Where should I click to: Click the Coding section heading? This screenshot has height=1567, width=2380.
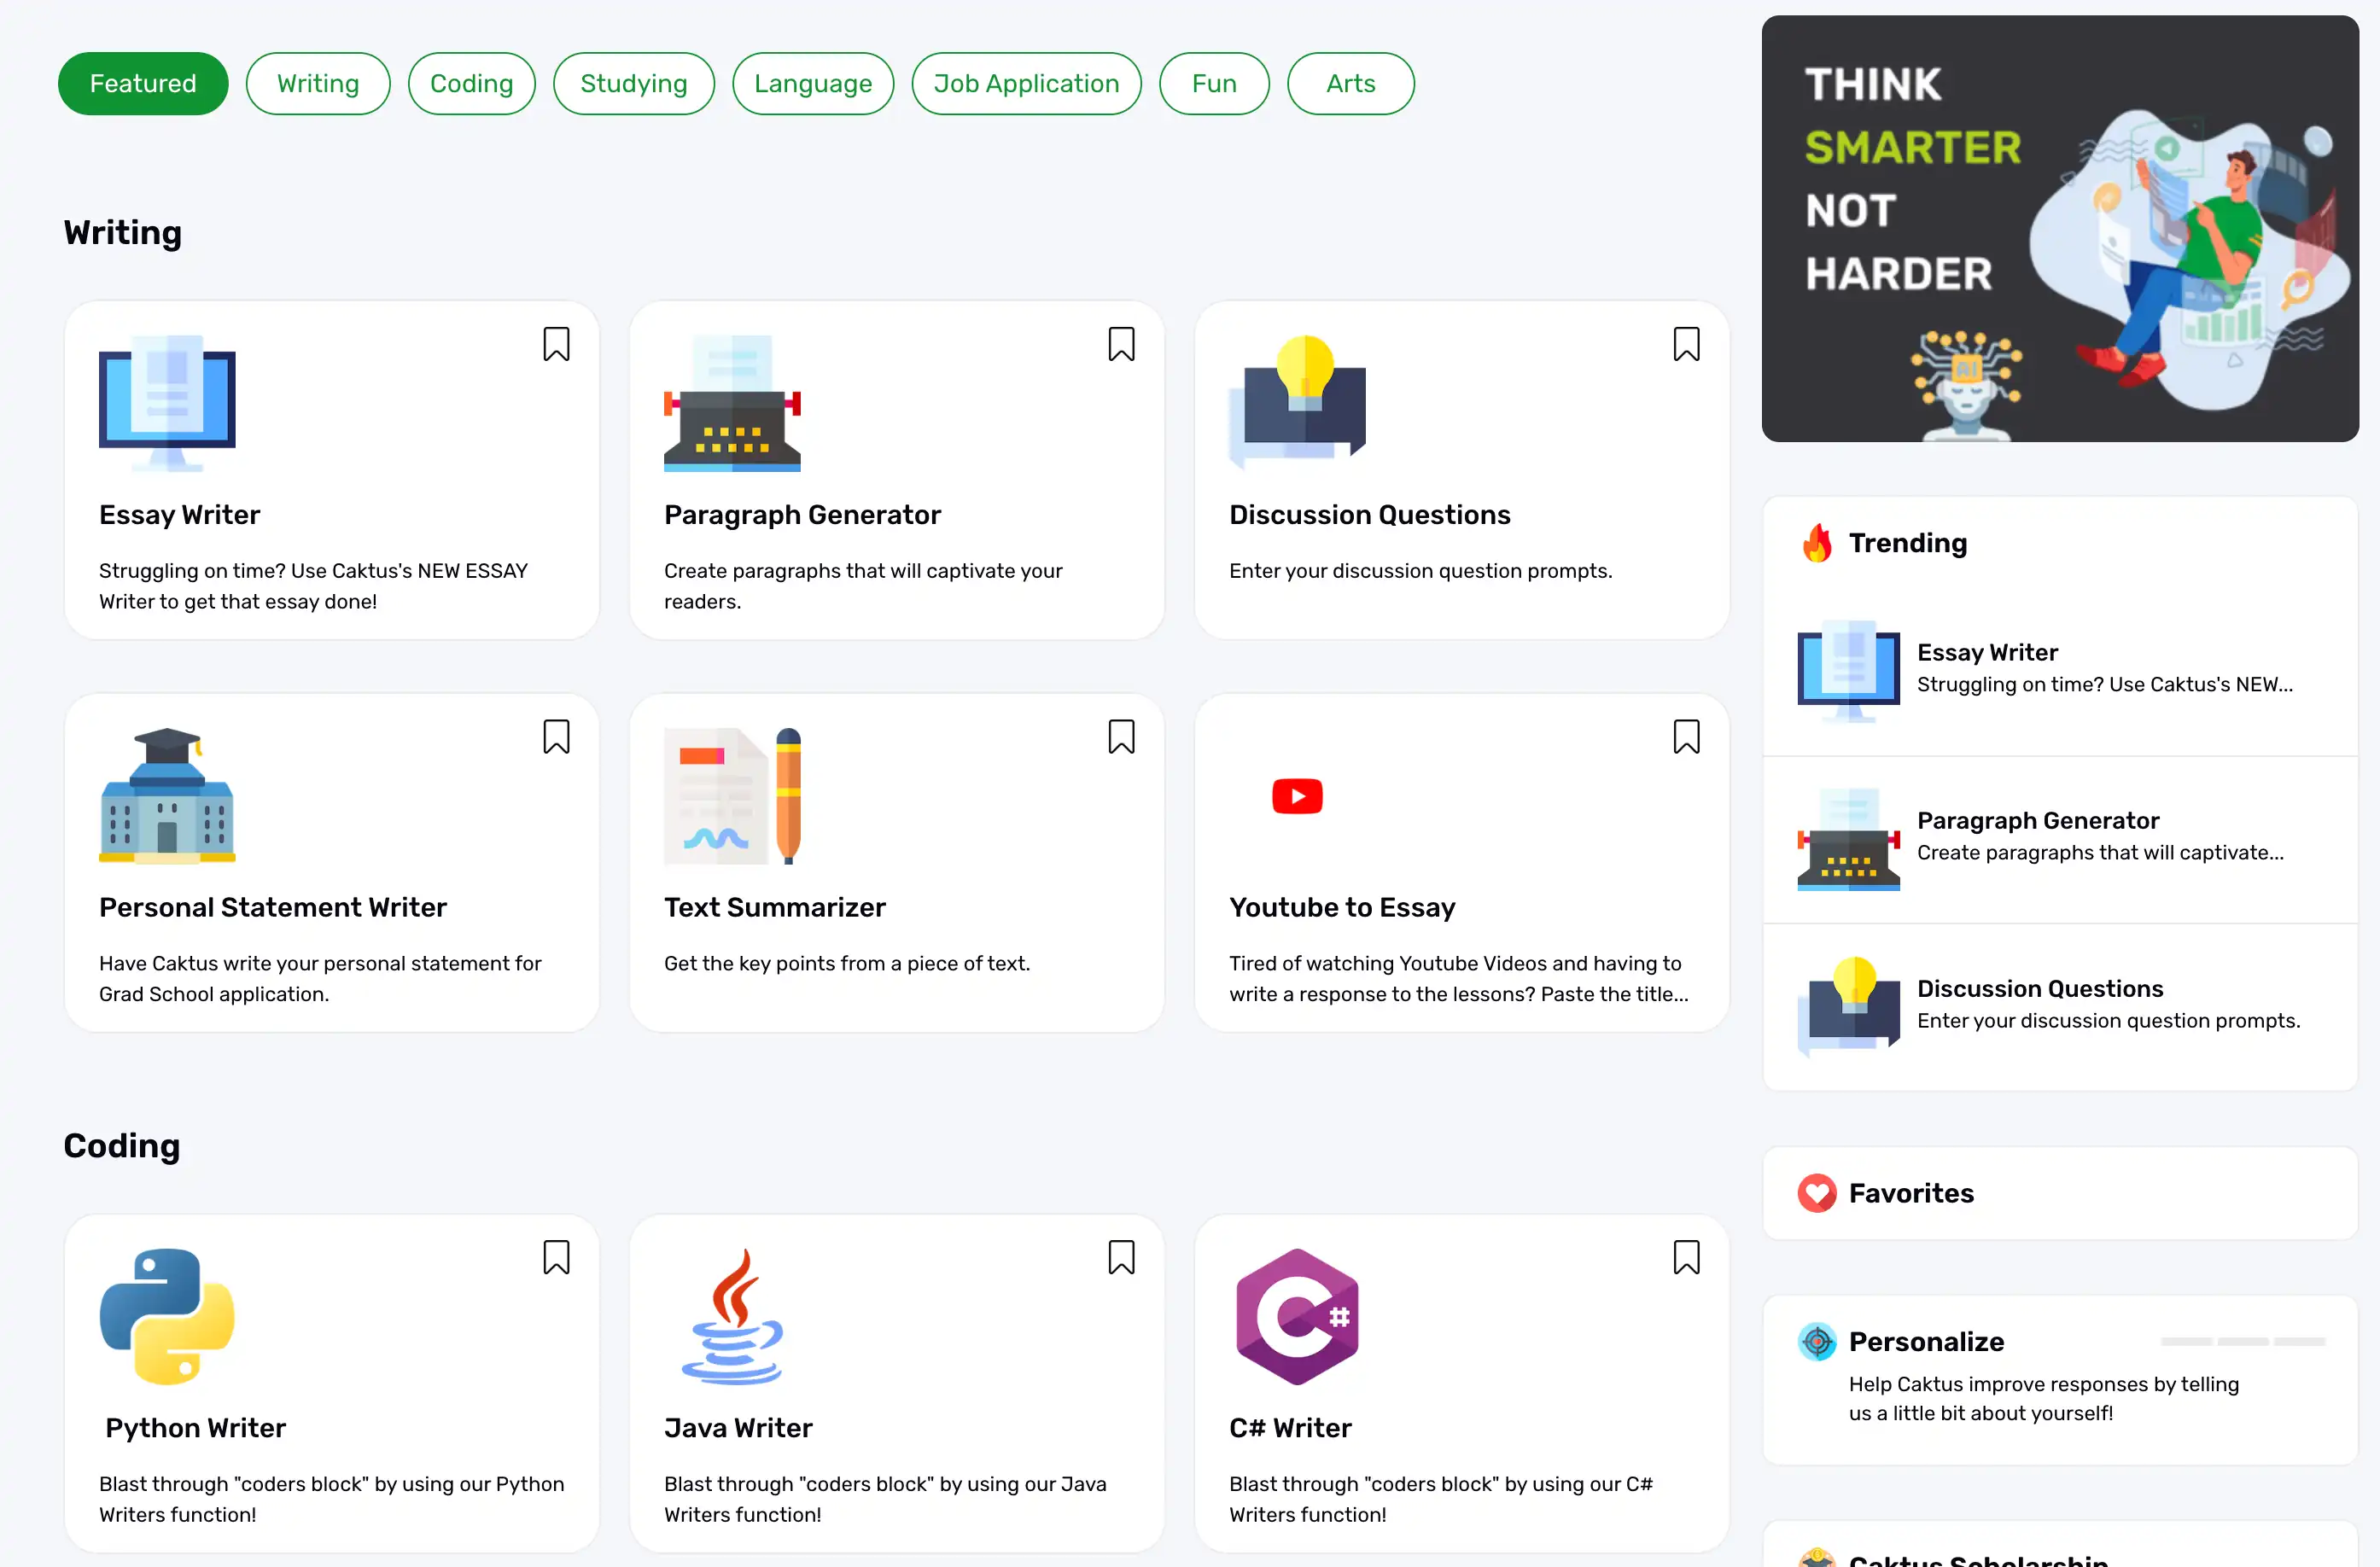click(x=122, y=1146)
